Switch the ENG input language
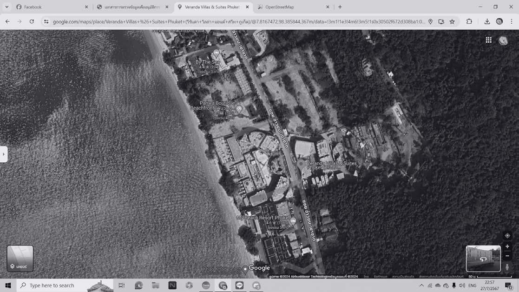The image size is (519, 292). point(473,285)
